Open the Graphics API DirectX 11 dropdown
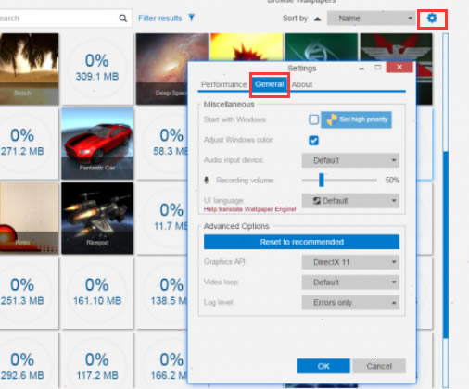 coord(350,262)
